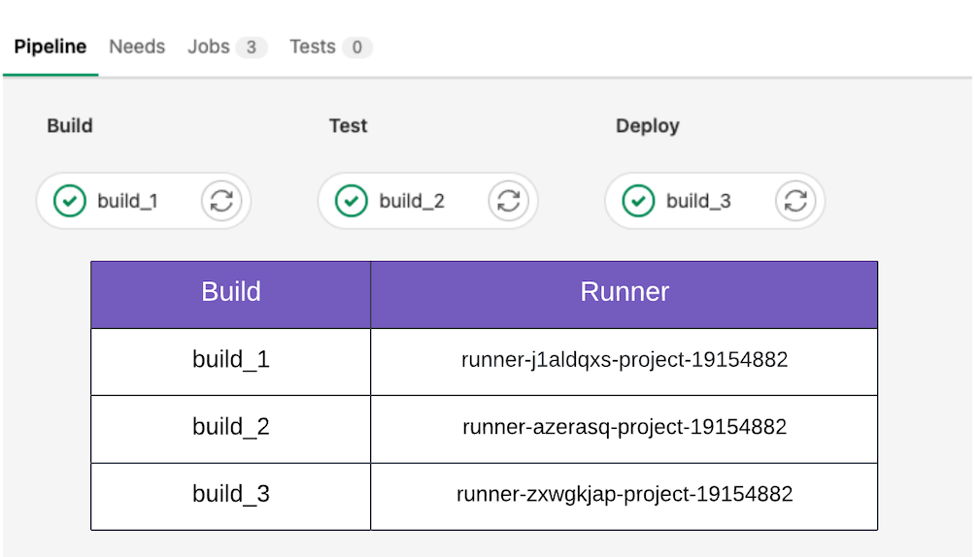Show the Tests tab

(313, 47)
